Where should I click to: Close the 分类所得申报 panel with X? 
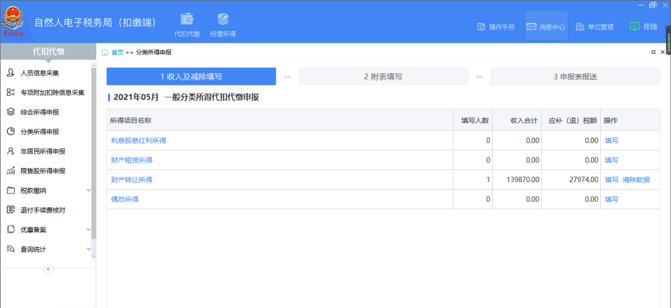point(663,52)
